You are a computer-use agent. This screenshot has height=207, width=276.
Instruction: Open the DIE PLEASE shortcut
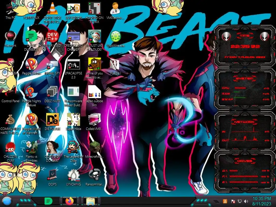coord(53,122)
